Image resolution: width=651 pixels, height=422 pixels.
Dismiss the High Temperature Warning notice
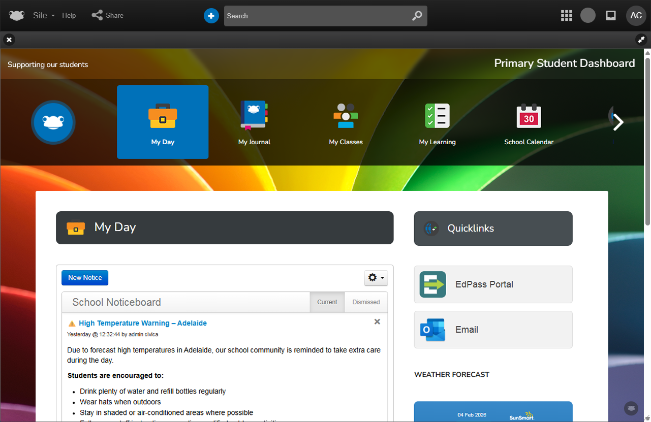(x=377, y=321)
